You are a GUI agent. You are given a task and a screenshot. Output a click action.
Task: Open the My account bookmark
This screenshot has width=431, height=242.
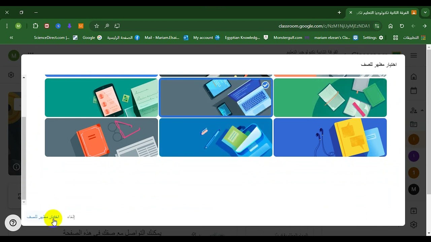[x=206, y=38]
